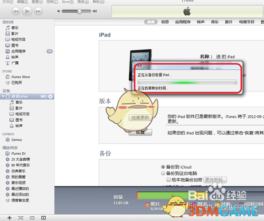
Task: Open the 控制(C) menu
Action: point(52,2)
